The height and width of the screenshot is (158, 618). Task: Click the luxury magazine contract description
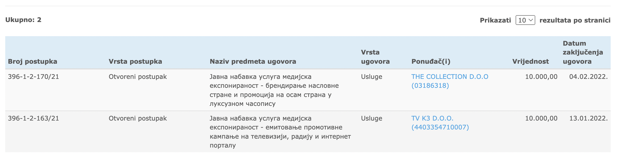tap(274, 90)
